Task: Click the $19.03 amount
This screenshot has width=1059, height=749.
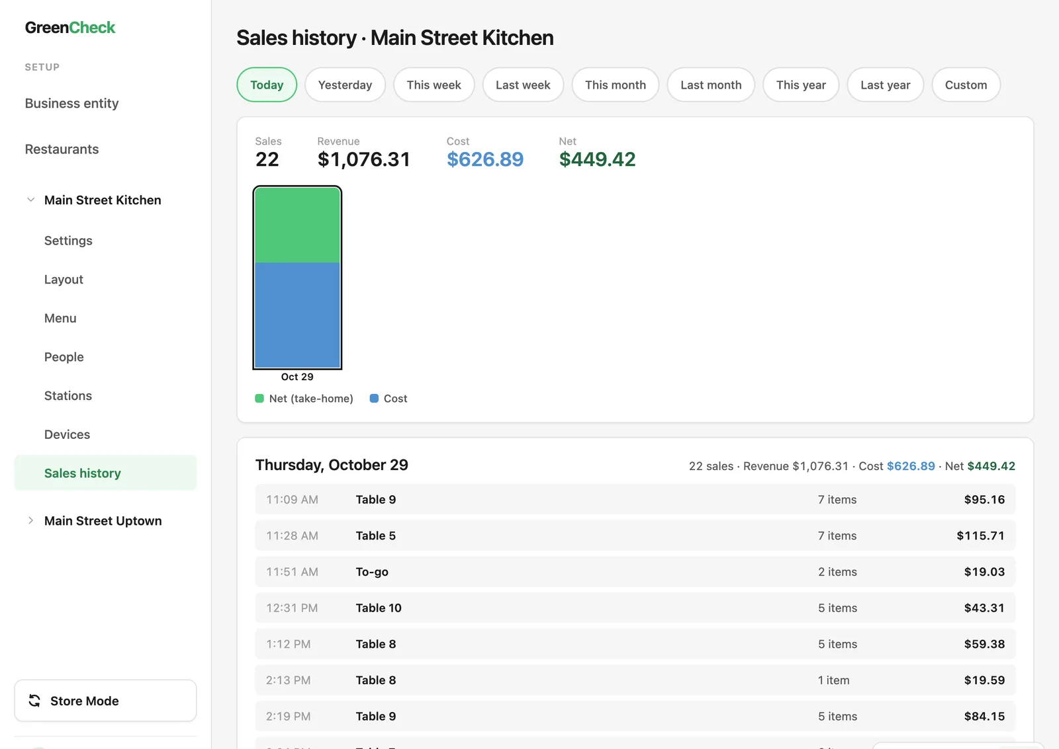Action: (x=984, y=572)
